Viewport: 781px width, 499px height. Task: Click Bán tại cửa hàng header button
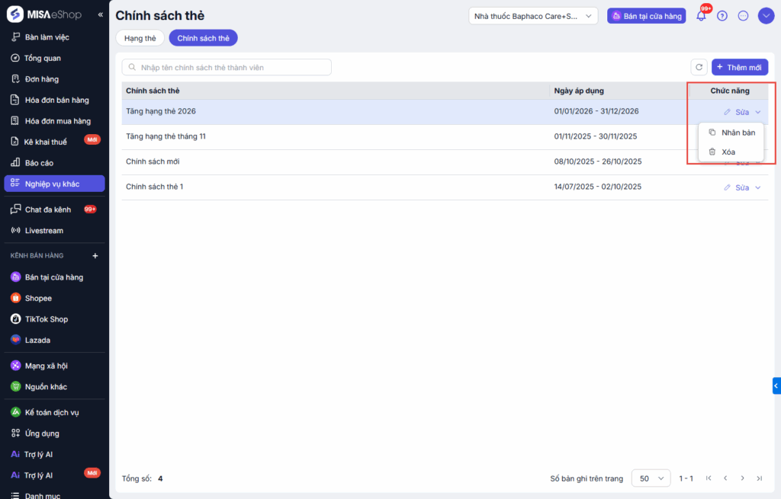[646, 16]
